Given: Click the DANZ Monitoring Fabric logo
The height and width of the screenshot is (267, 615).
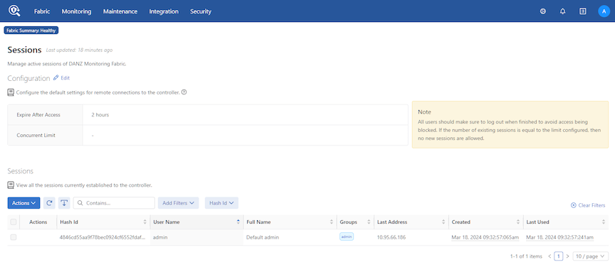Looking at the screenshot, I should tap(14, 11).
